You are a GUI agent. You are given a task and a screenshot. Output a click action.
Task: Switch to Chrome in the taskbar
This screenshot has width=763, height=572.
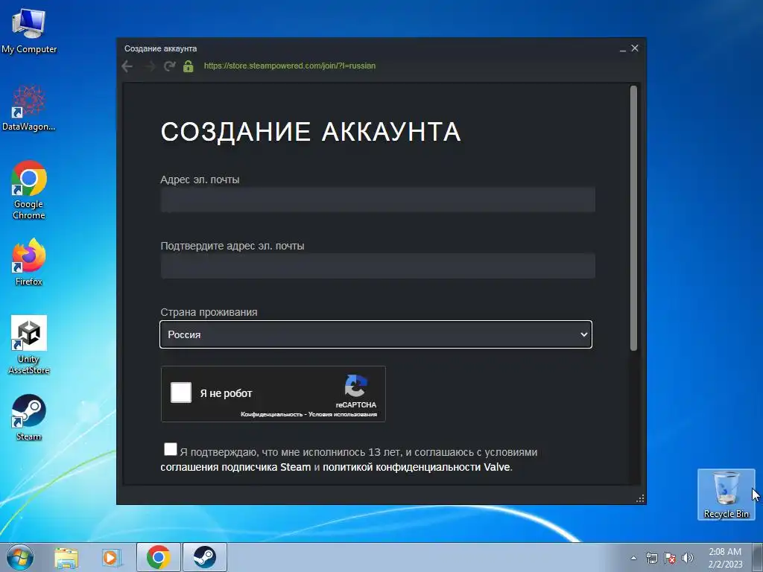coord(159,557)
